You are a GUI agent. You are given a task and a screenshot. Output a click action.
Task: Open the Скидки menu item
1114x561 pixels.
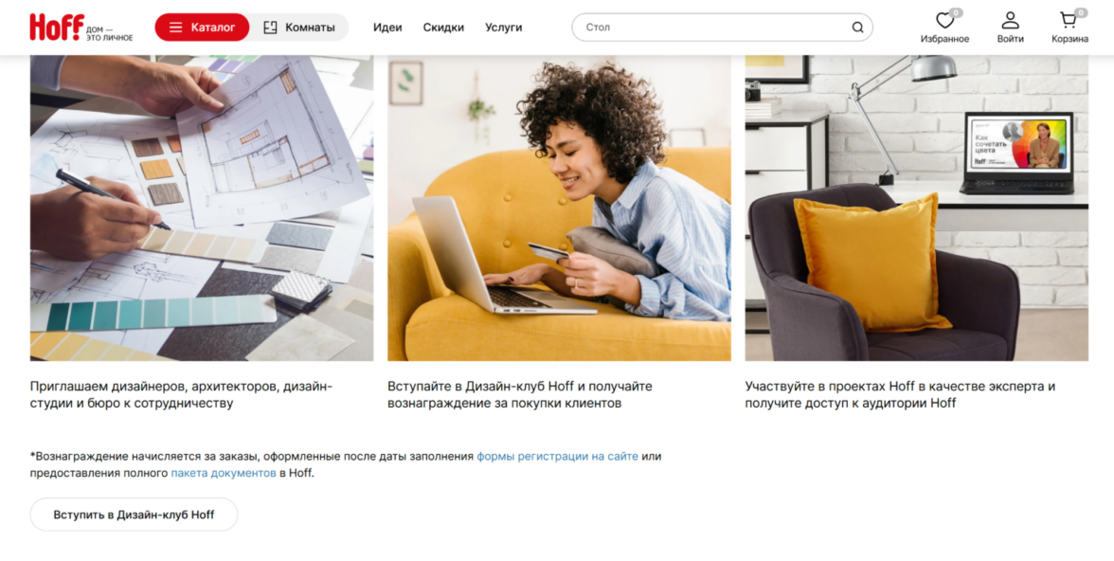click(x=443, y=27)
